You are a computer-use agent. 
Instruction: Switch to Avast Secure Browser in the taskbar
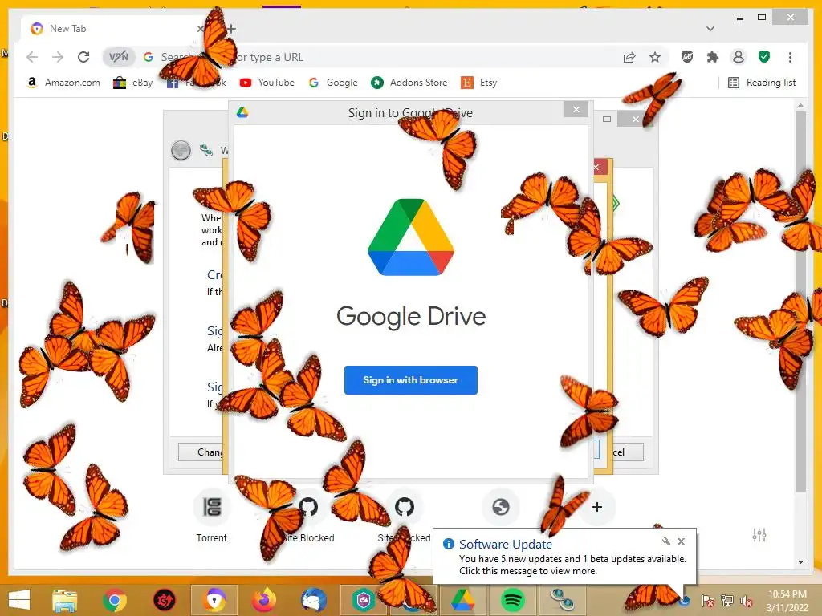pos(214,600)
